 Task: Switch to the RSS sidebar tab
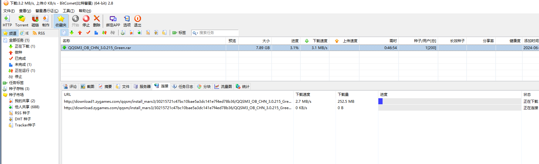[39, 33]
